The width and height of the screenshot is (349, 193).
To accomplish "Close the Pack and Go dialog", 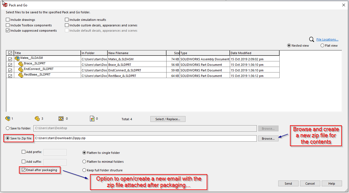I will click(x=343, y=5).
